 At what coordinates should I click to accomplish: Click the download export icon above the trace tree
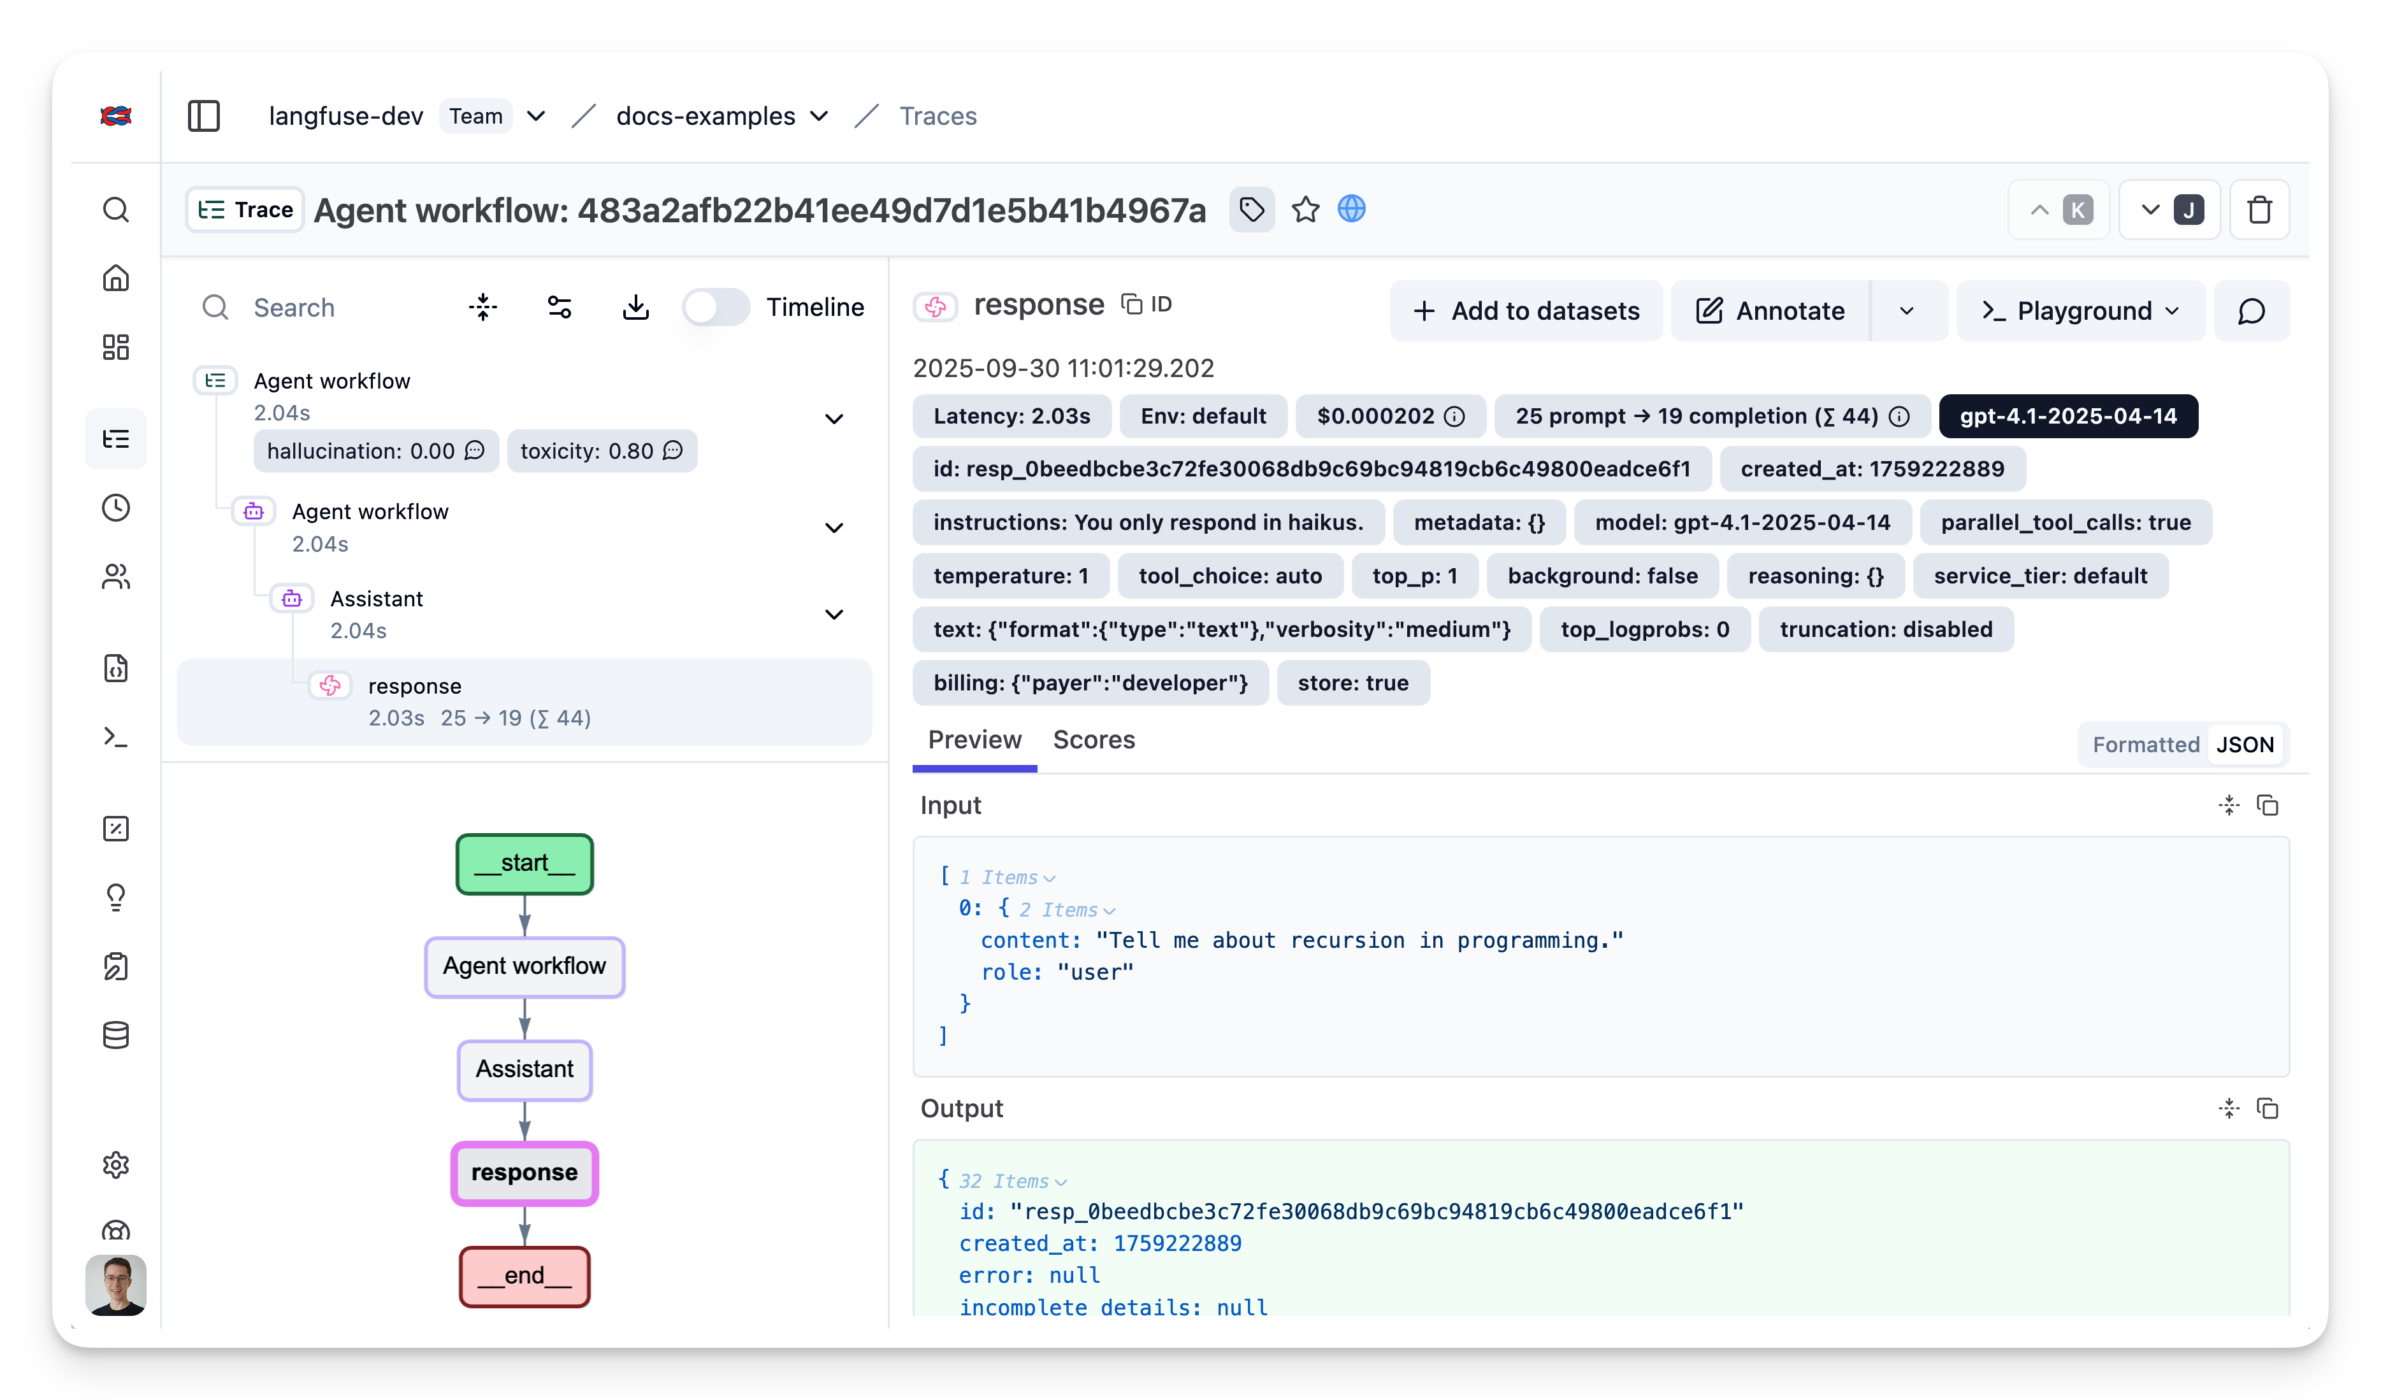click(x=635, y=307)
